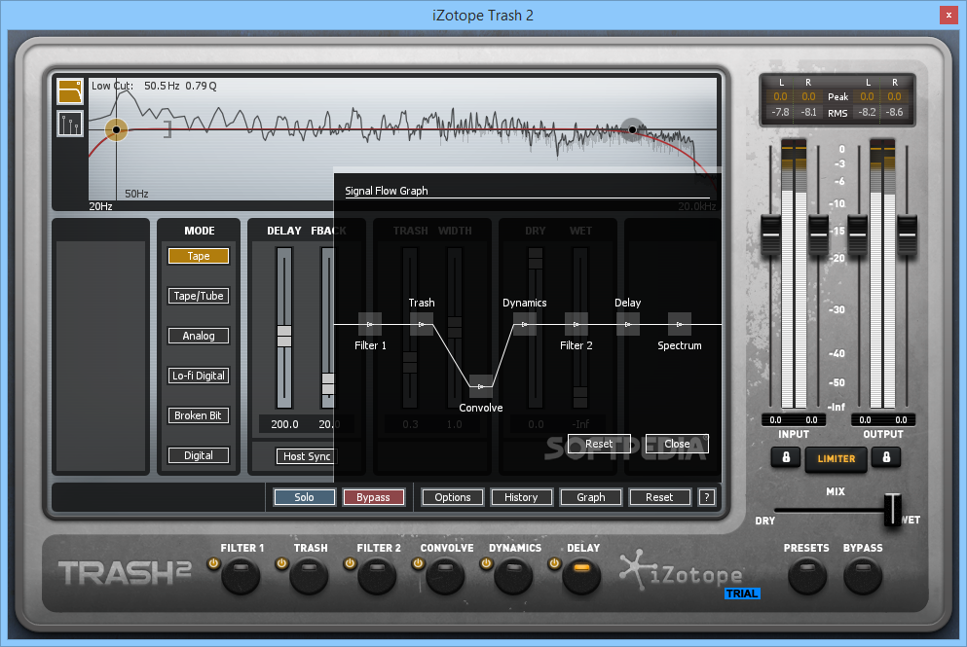The height and width of the screenshot is (647, 967).
Task: Toggle the output channel link lock
Action: [x=886, y=457]
